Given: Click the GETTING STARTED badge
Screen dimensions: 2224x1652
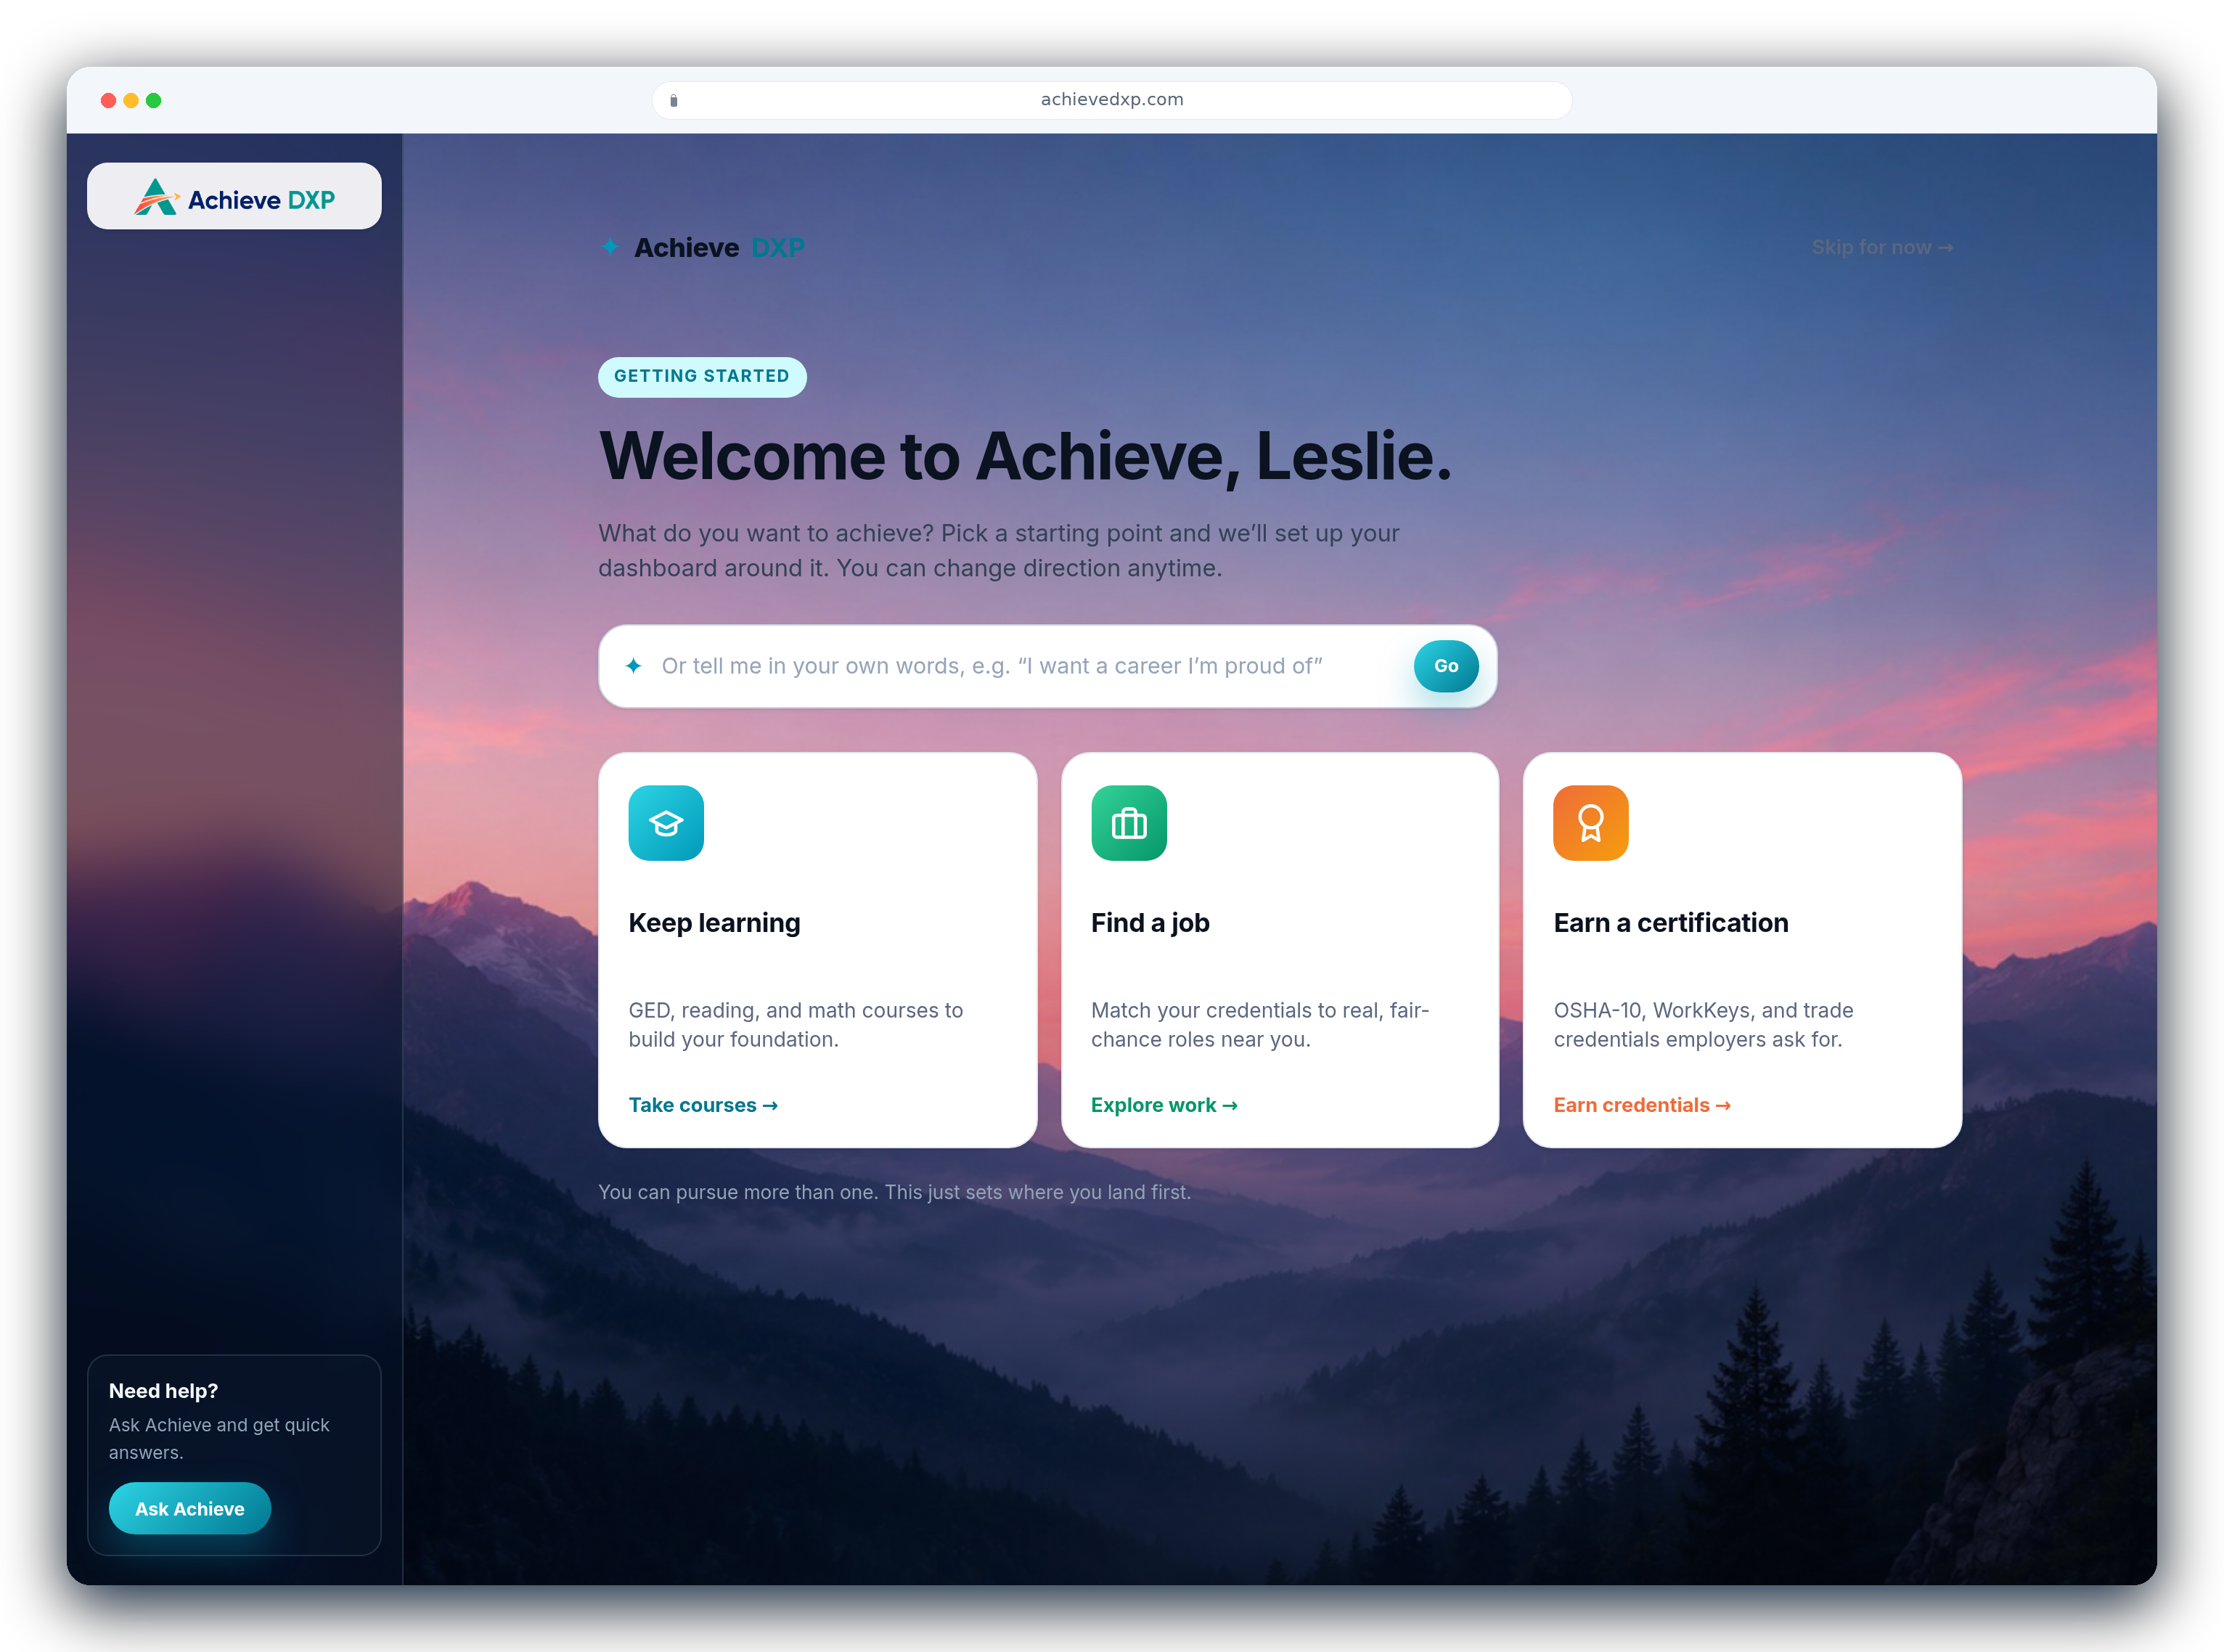Looking at the screenshot, I should pos(702,376).
